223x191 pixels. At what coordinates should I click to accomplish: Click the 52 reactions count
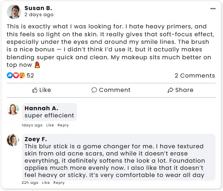click(30, 75)
